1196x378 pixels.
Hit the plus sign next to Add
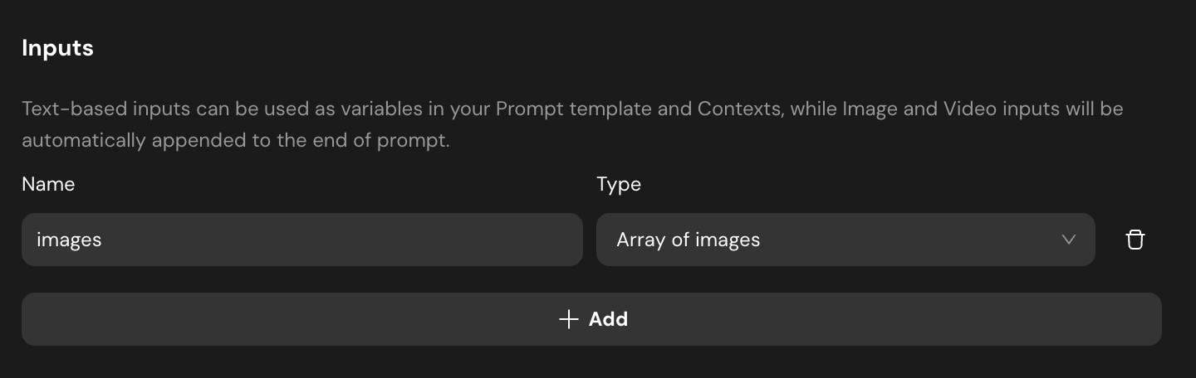click(568, 319)
